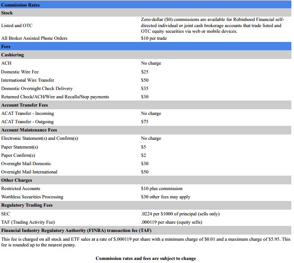This screenshot has width=294, height=263.
Task: Select the International Wire Transfer label
Action: (x=27, y=80)
